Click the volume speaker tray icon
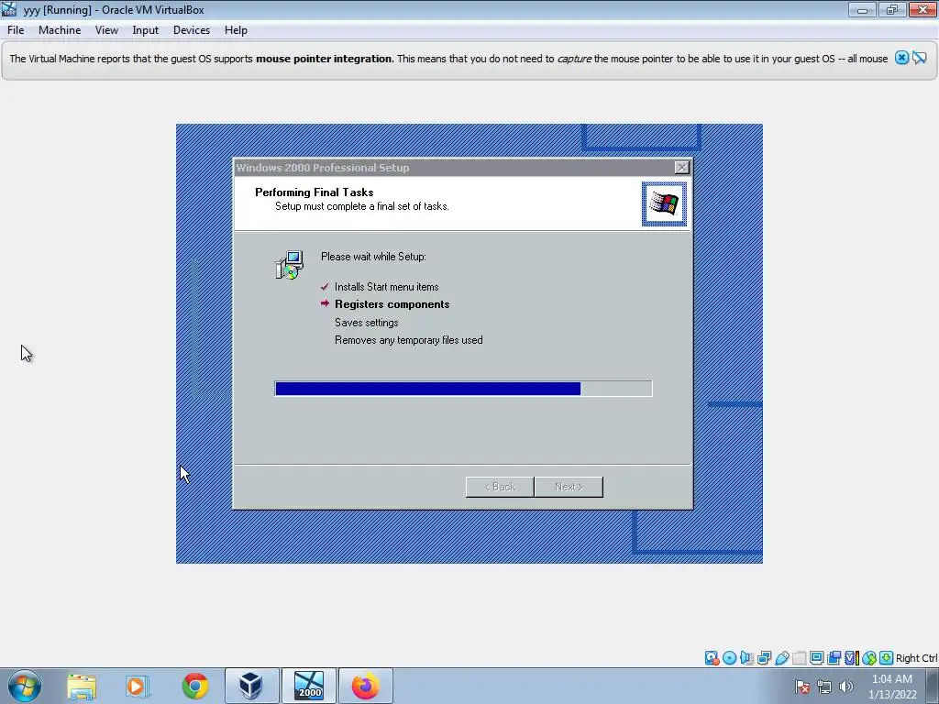 (845, 687)
